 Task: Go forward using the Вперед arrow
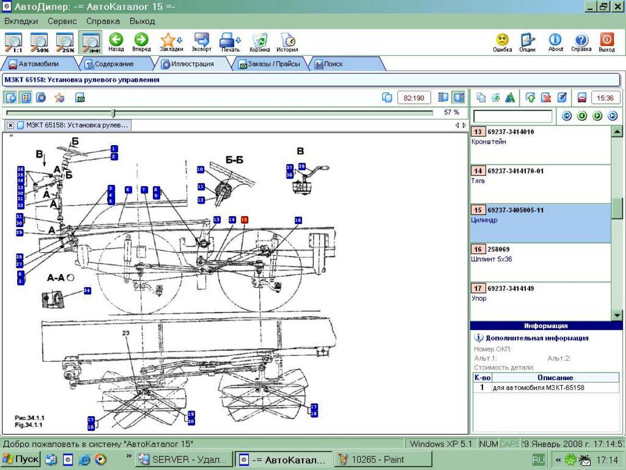(x=141, y=42)
